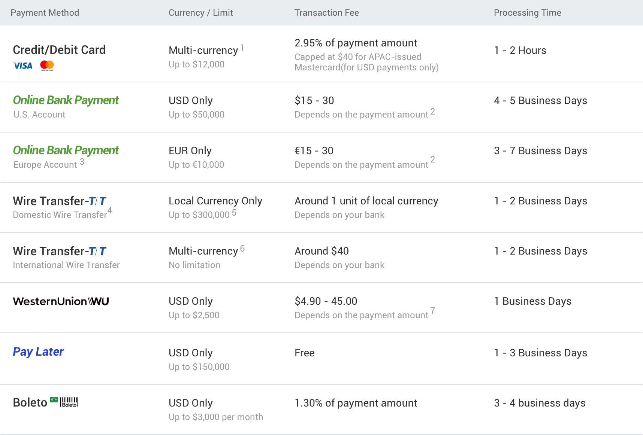This screenshot has height=435, width=643.
Task: Open Online Bank Payment for U.S. Account
Action: (66, 100)
